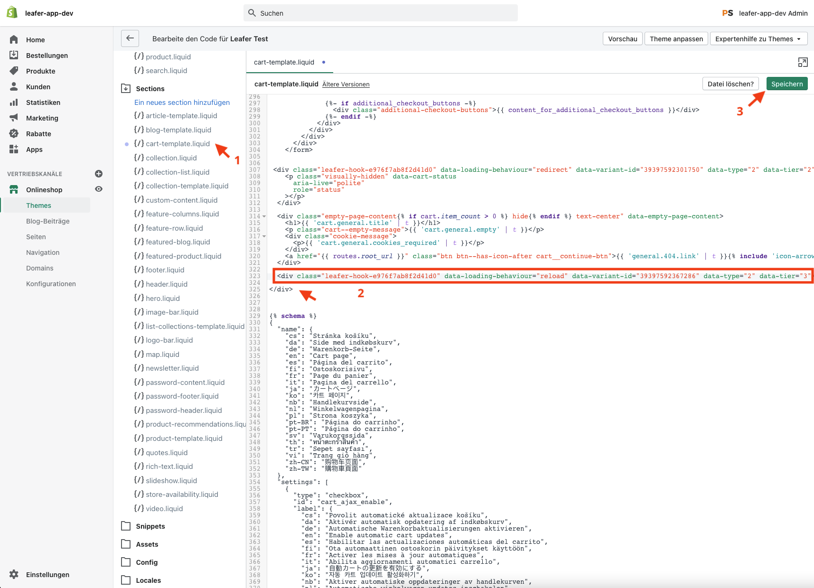Select the Bestellungen orders icon
814x588 pixels.
(x=14, y=55)
